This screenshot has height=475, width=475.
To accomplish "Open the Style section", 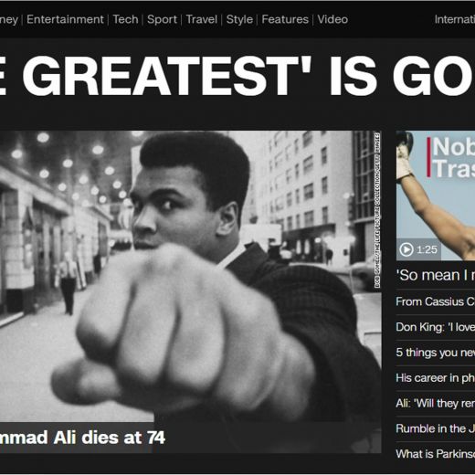I will pyautogui.click(x=239, y=19).
